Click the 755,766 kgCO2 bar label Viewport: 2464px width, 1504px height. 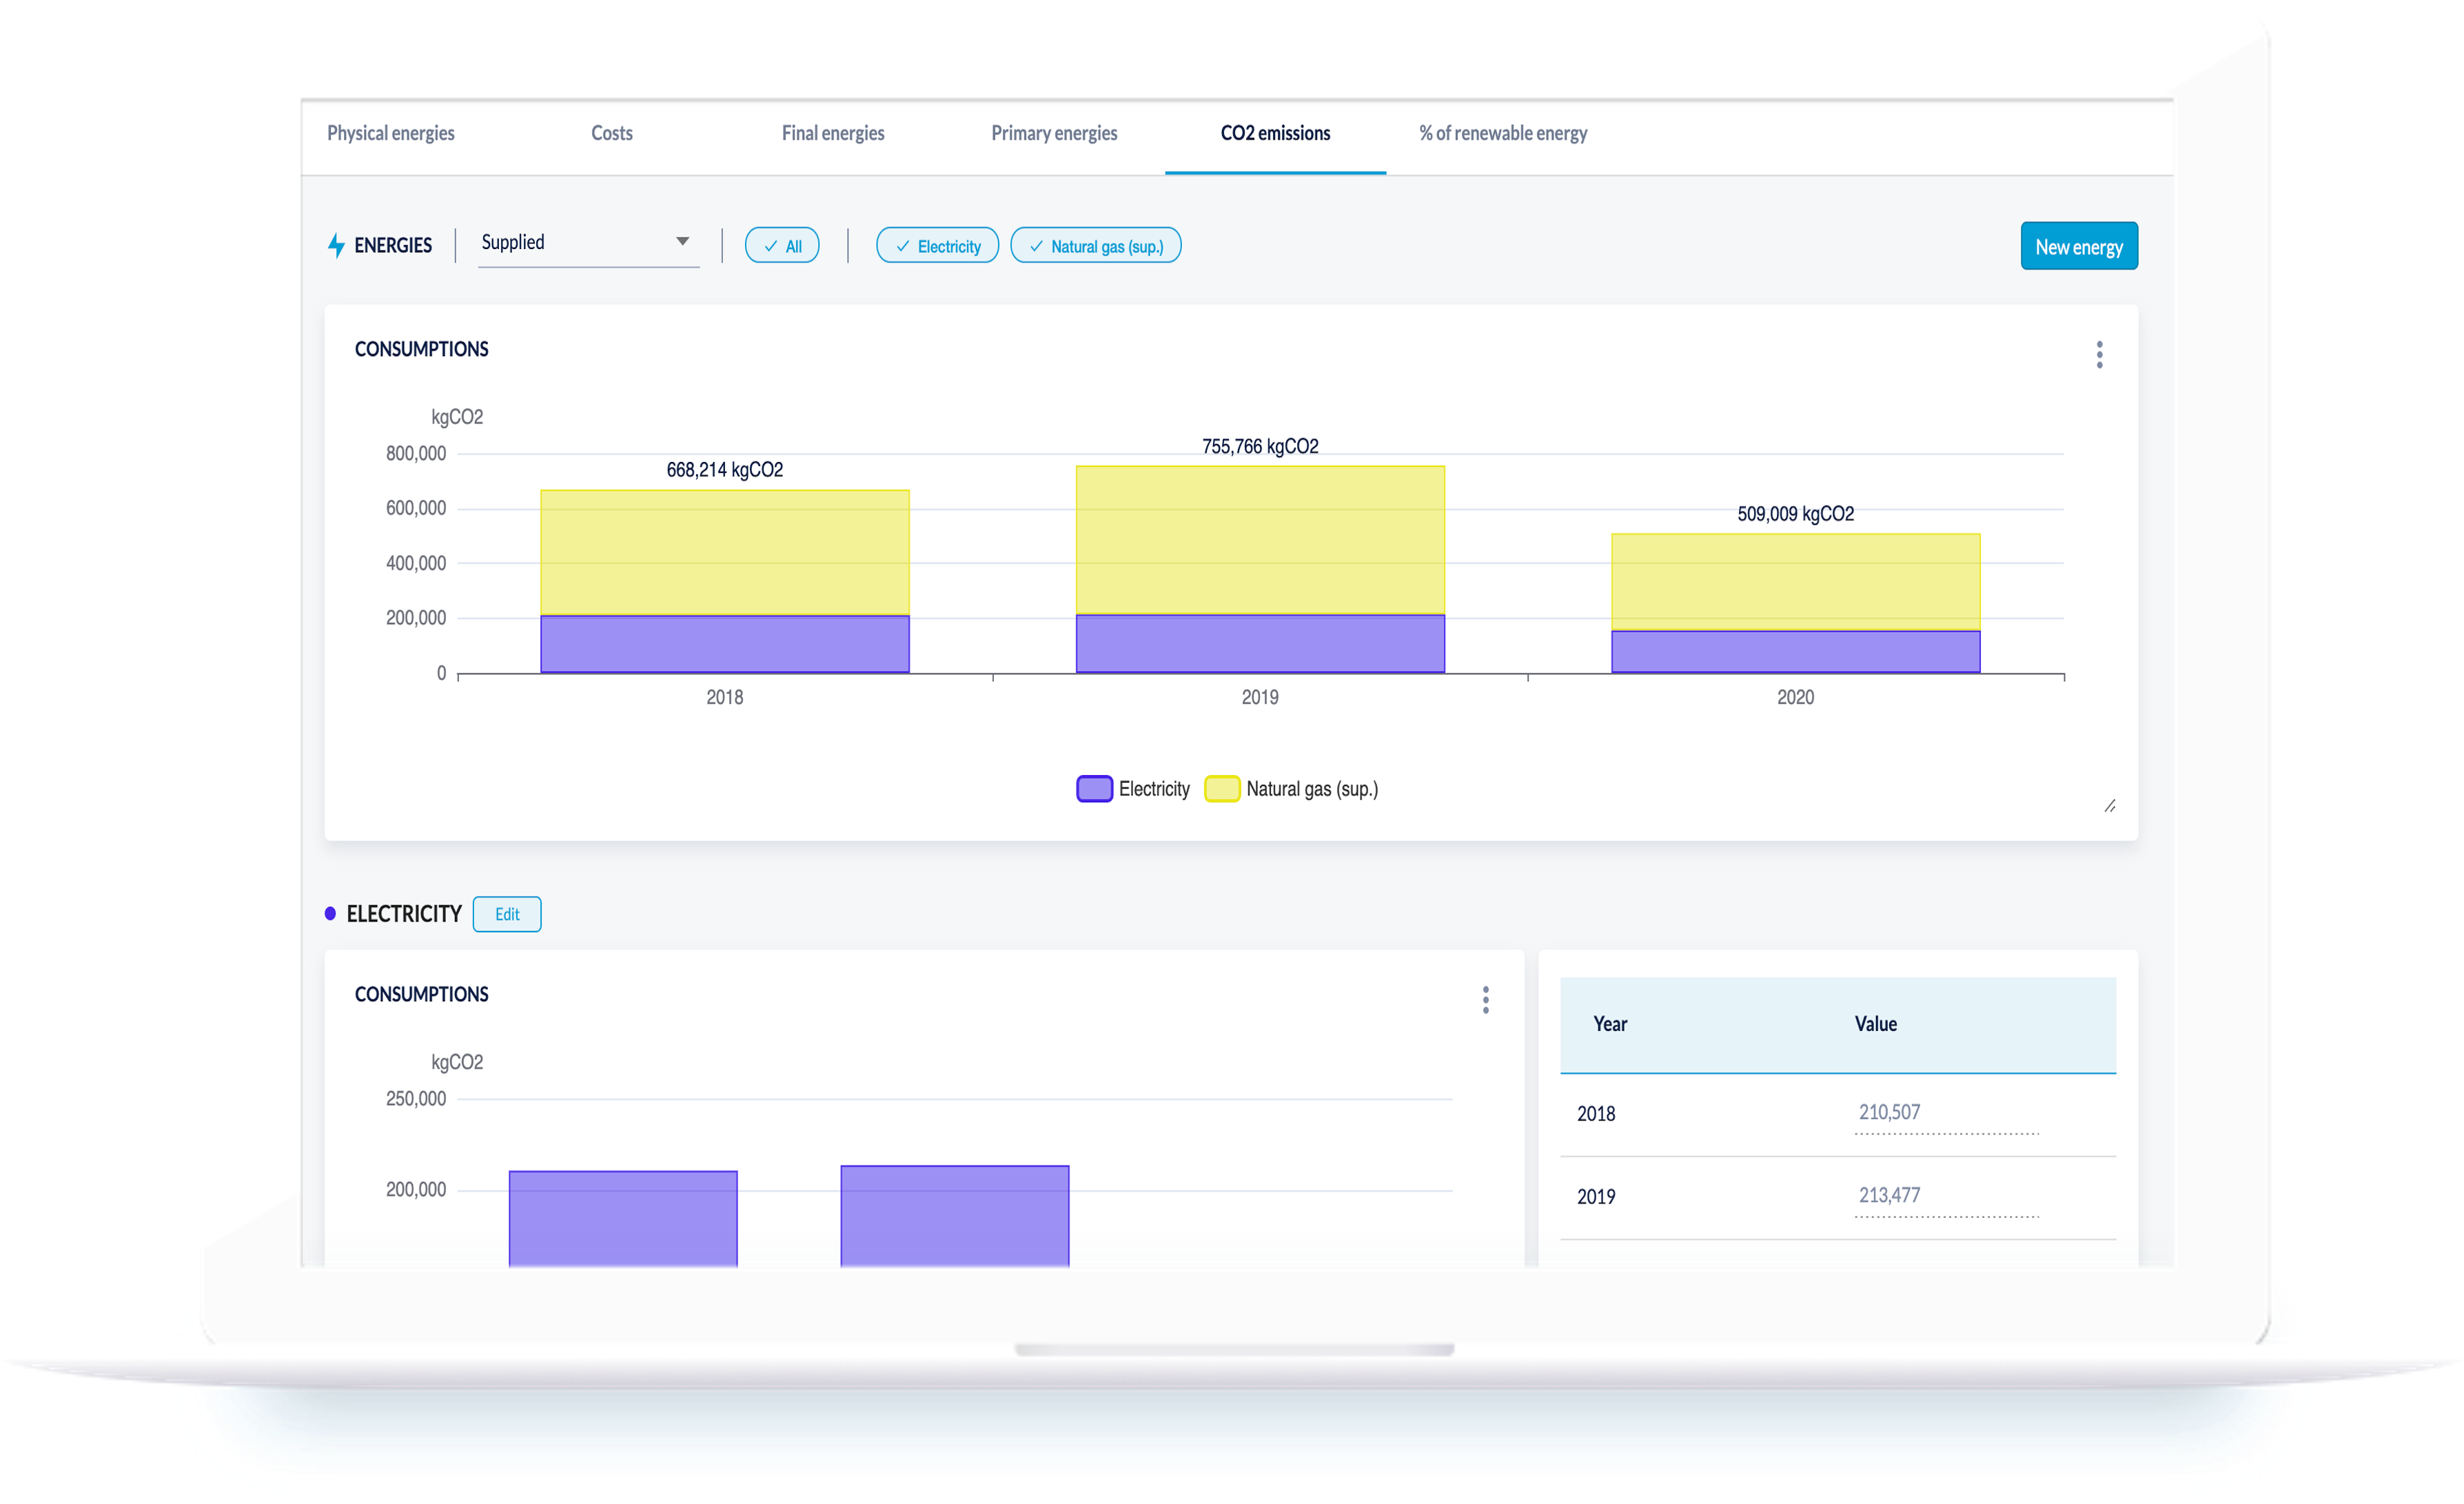pyautogui.click(x=1260, y=446)
